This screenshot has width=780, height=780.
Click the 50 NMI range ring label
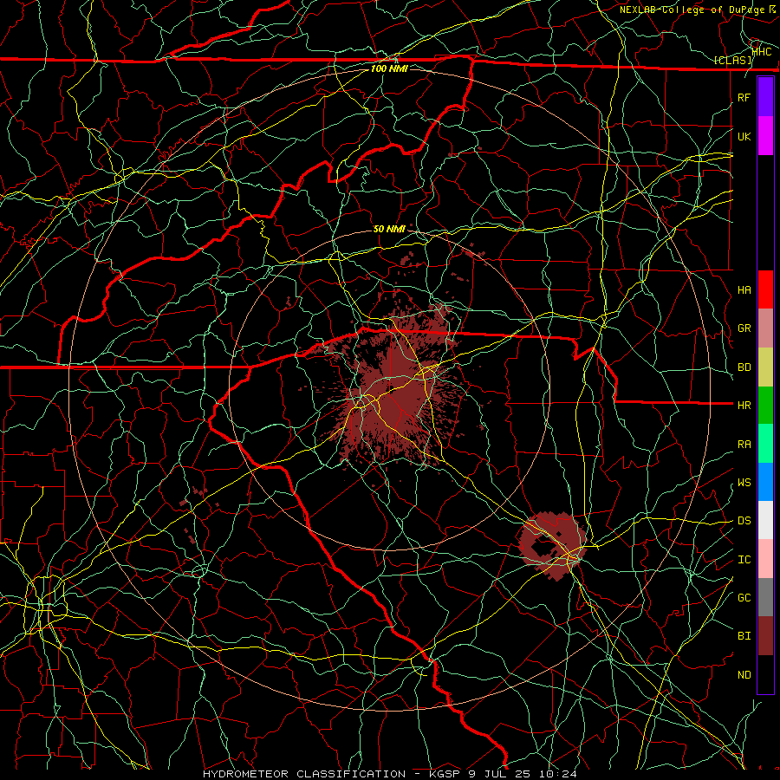point(389,229)
